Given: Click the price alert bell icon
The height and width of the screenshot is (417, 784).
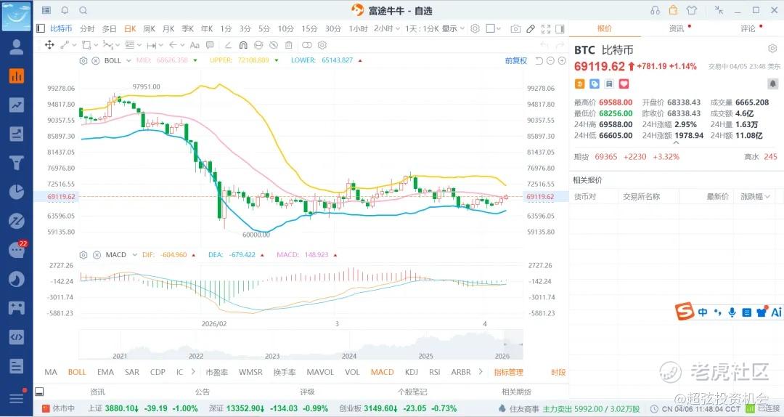Looking at the screenshot, I should pos(772,84).
